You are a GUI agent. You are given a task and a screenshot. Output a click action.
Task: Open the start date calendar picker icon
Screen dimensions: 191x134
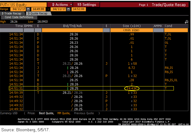coord(28,9)
